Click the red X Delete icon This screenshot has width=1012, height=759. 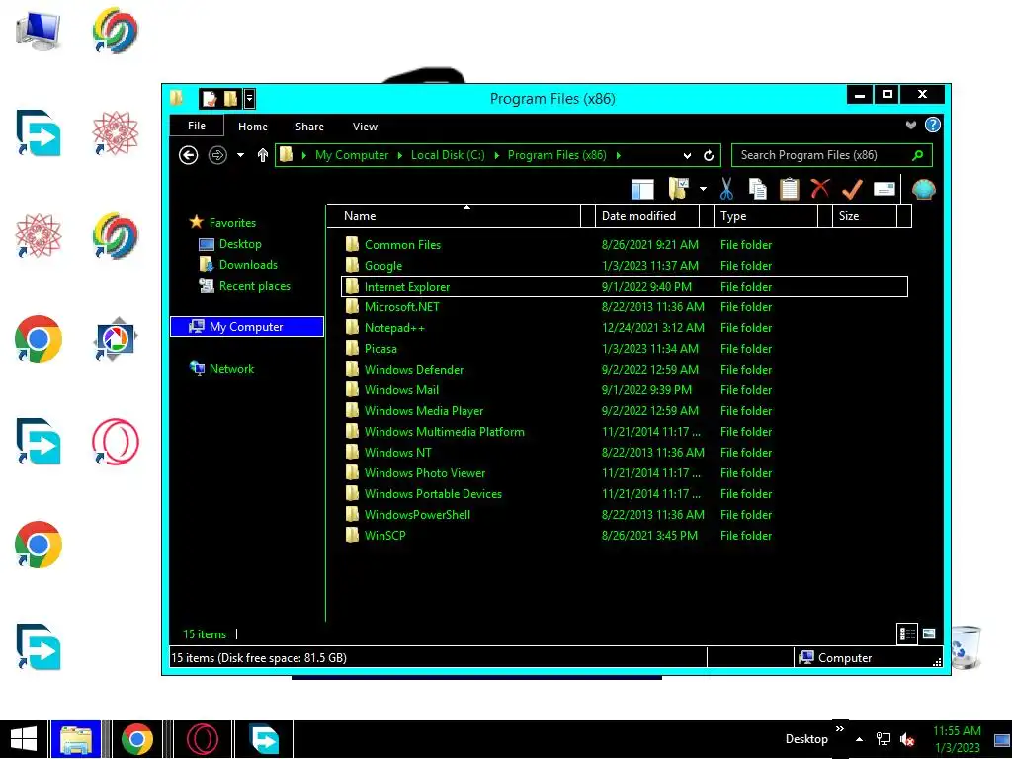820,189
